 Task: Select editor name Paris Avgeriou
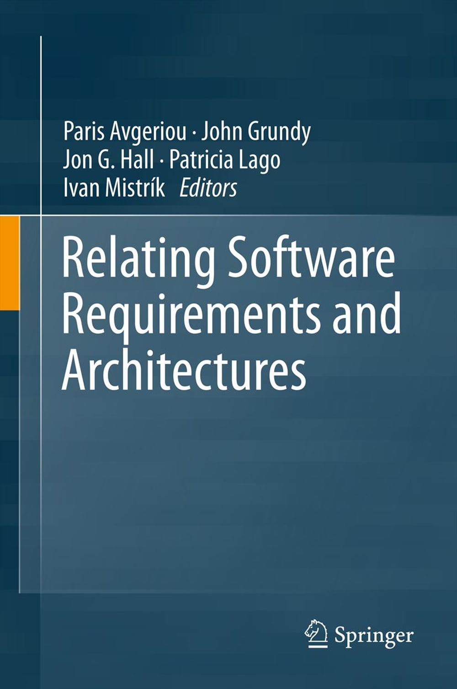click(x=125, y=132)
